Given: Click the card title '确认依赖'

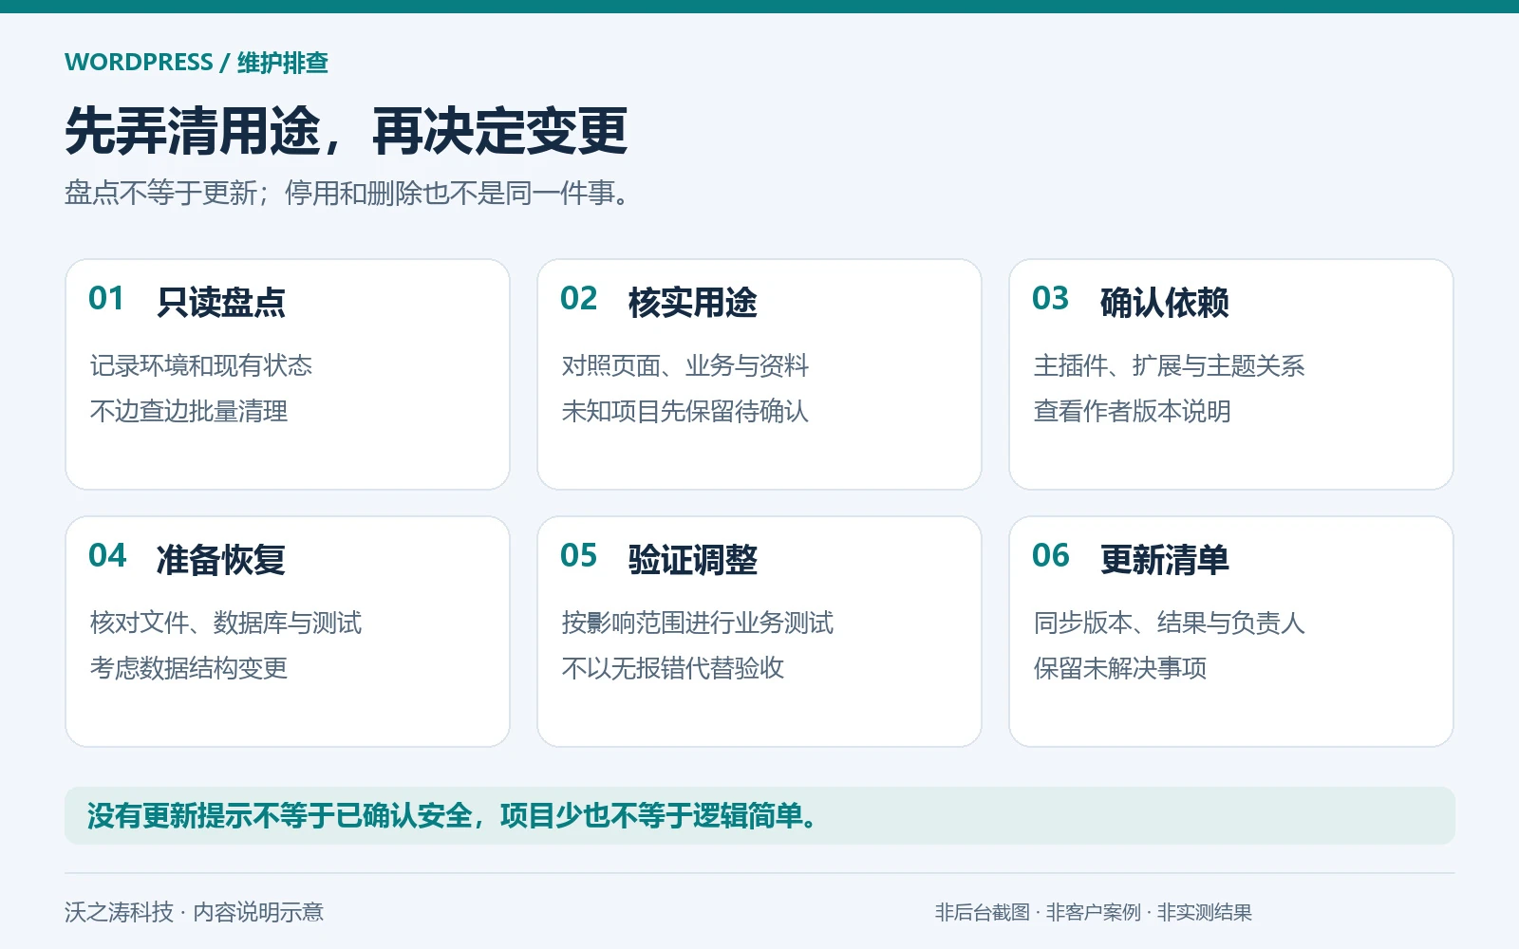Looking at the screenshot, I should (1165, 302).
